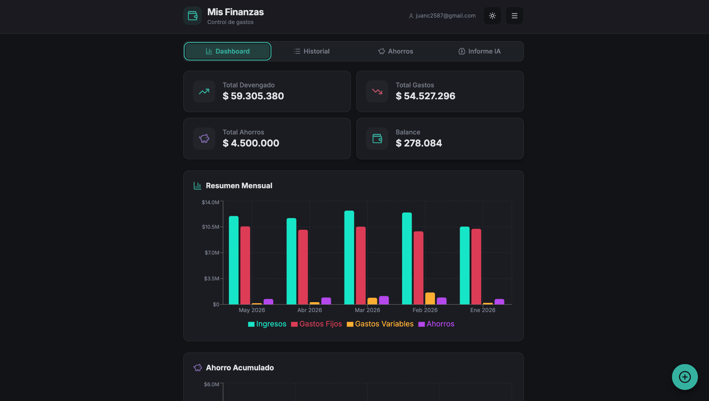Click the $ 54.527.296 amount

[425, 96]
